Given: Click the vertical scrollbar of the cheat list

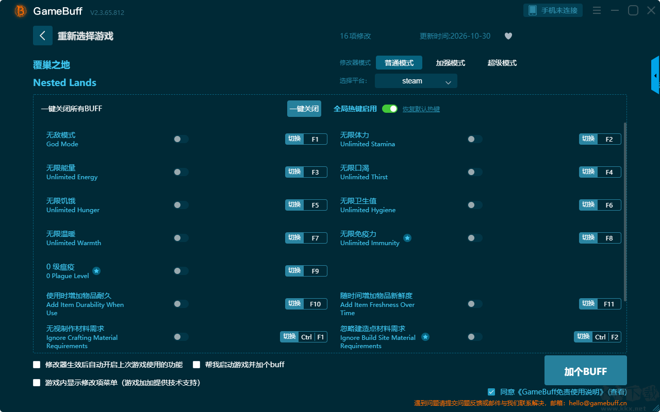Looking at the screenshot, I should (x=625, y=212).
